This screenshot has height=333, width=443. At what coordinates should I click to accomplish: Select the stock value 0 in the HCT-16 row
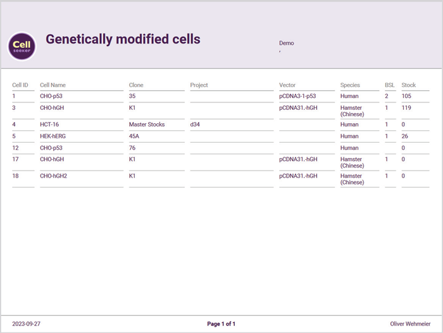[403, 124]
